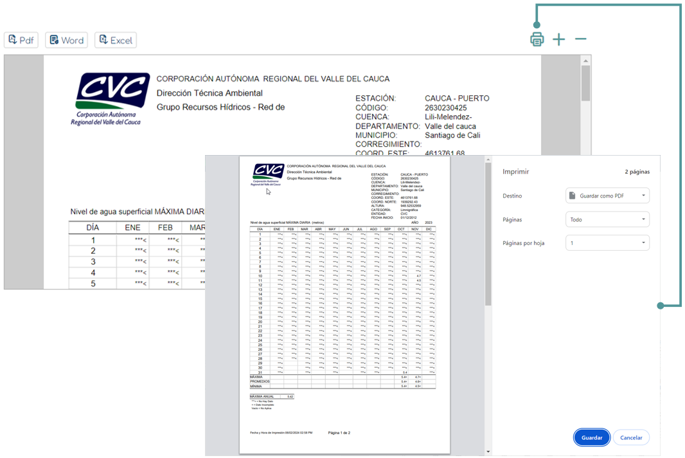Image resolution: width=685 pixels, height=458 pixels.
Task: Click the print preview vertical scrollbar thumb
Action: click(x=488, y=235)
